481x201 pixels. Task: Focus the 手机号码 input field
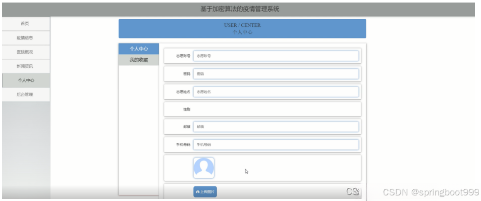(276, 144)
